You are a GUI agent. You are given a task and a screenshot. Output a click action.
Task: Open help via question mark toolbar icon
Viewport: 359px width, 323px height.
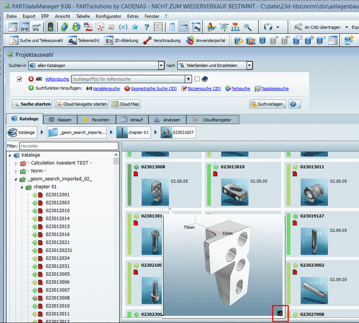[146, 27]
